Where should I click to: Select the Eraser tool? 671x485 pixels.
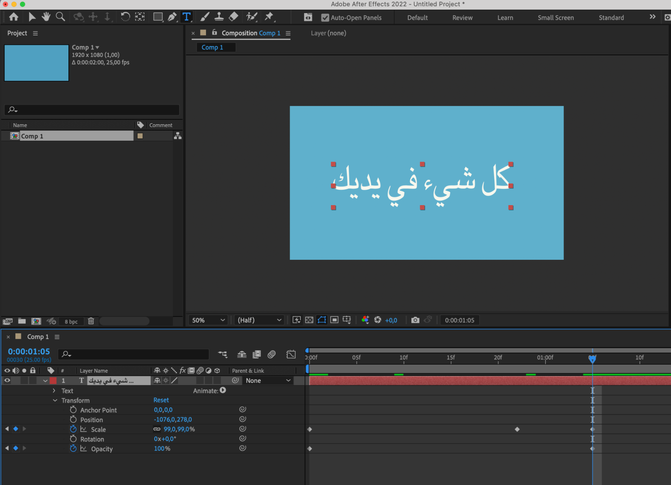(x=233, y=17)
